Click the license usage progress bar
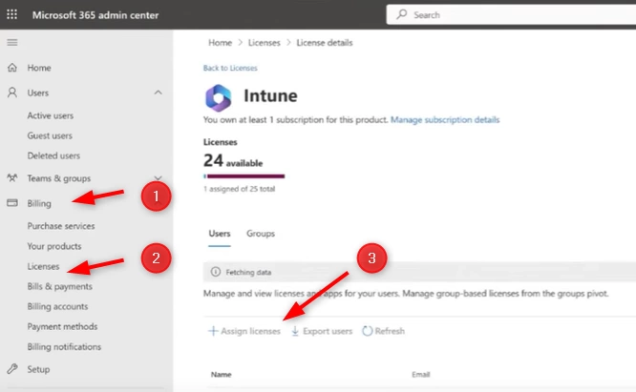The width and height of the screenshot is (636, 392). (244, 176)
